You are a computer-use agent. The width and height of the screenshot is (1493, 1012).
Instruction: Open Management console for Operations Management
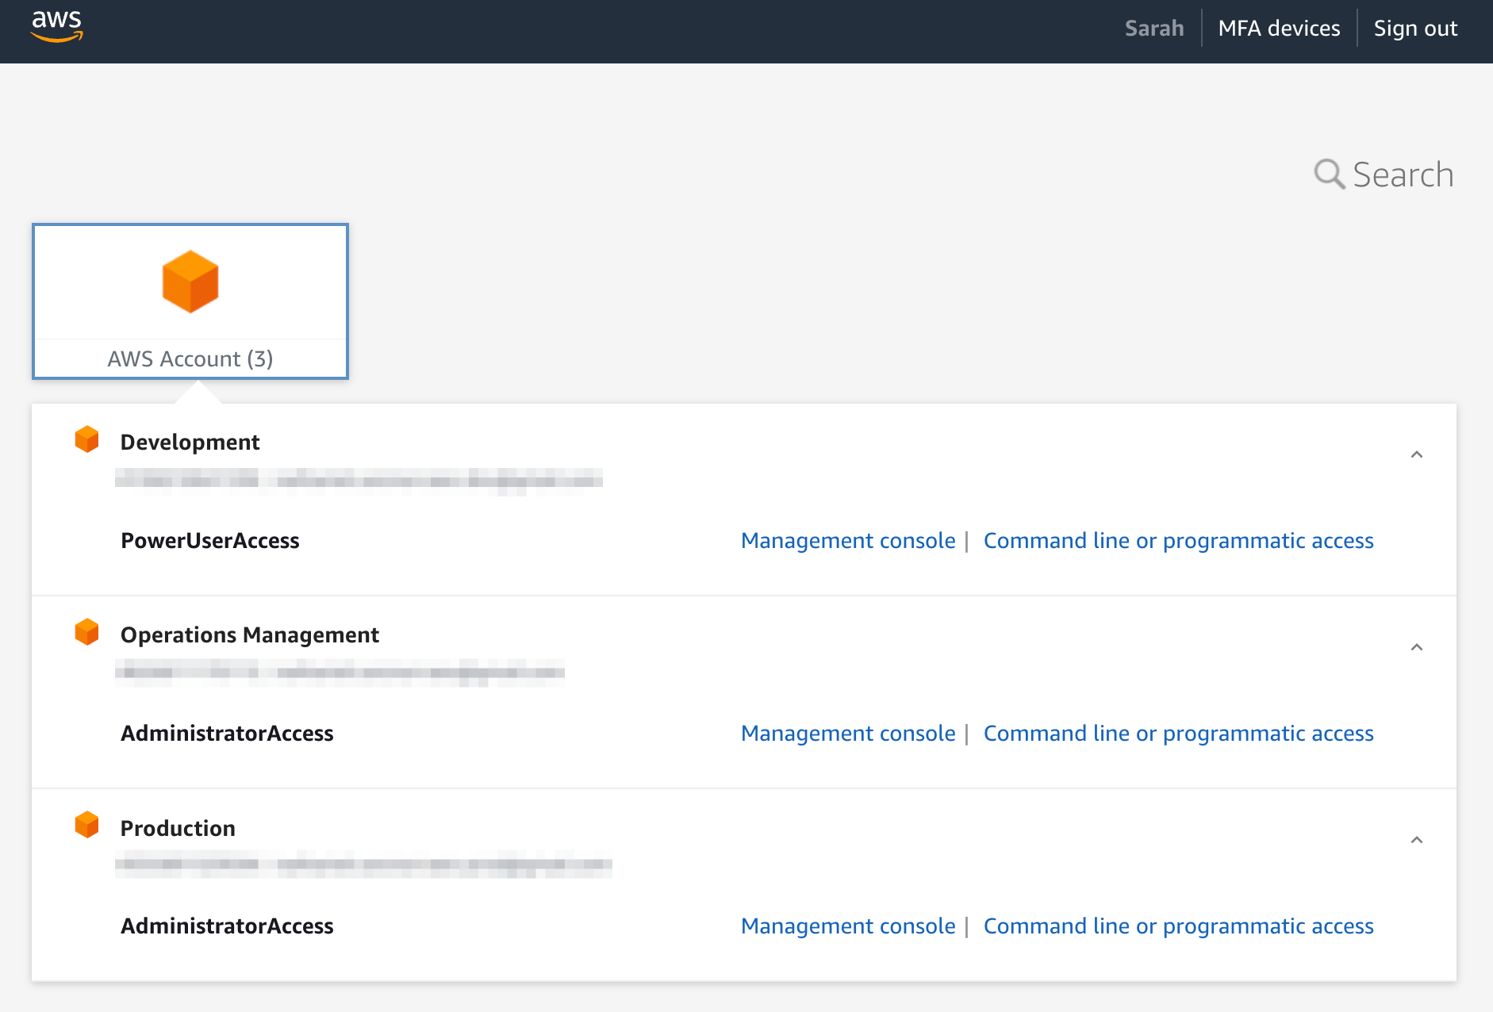click(x=848, y=734)
